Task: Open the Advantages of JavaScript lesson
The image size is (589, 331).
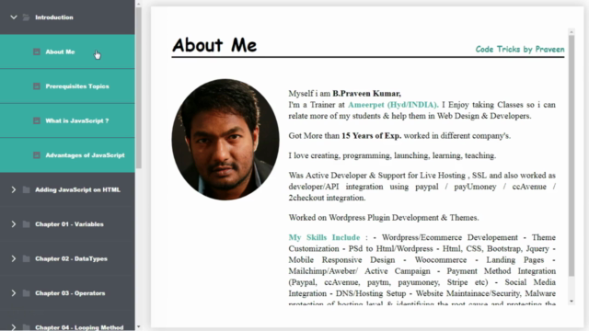Action: click(x=67, y=155)
